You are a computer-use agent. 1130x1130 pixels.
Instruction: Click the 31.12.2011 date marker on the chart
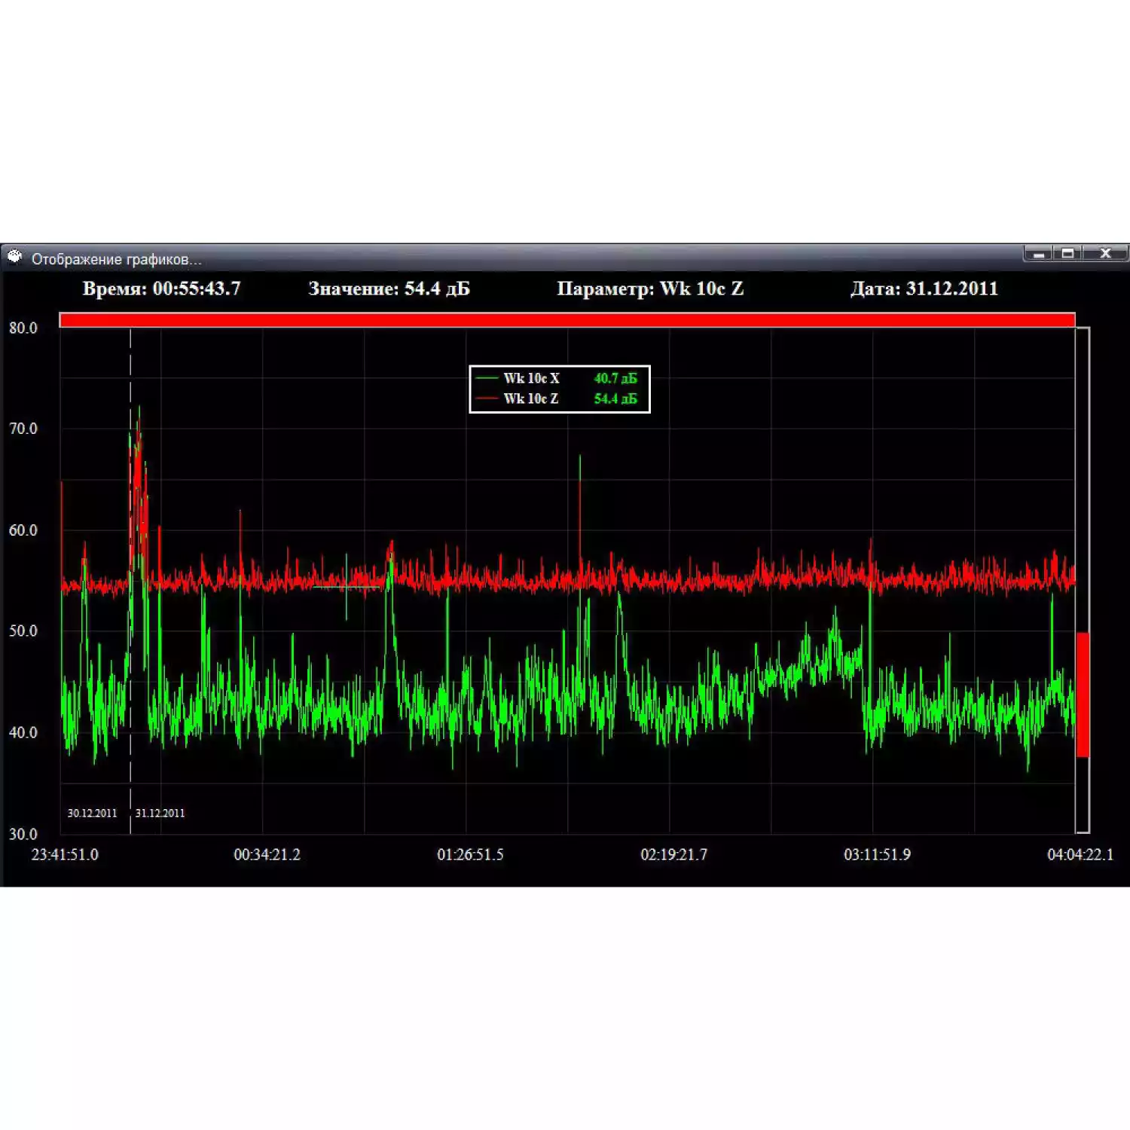[160, 813]
